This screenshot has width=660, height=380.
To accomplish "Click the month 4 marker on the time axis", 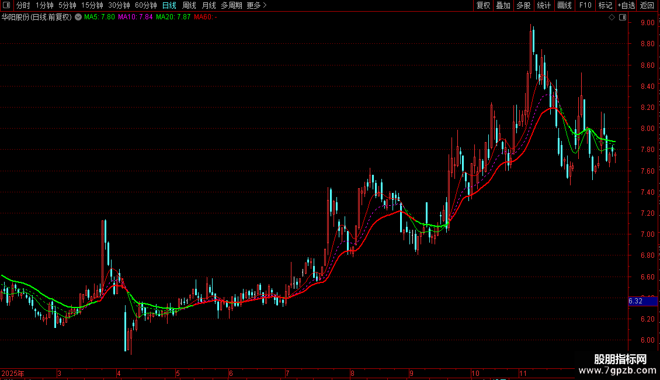I will [119, 373].
